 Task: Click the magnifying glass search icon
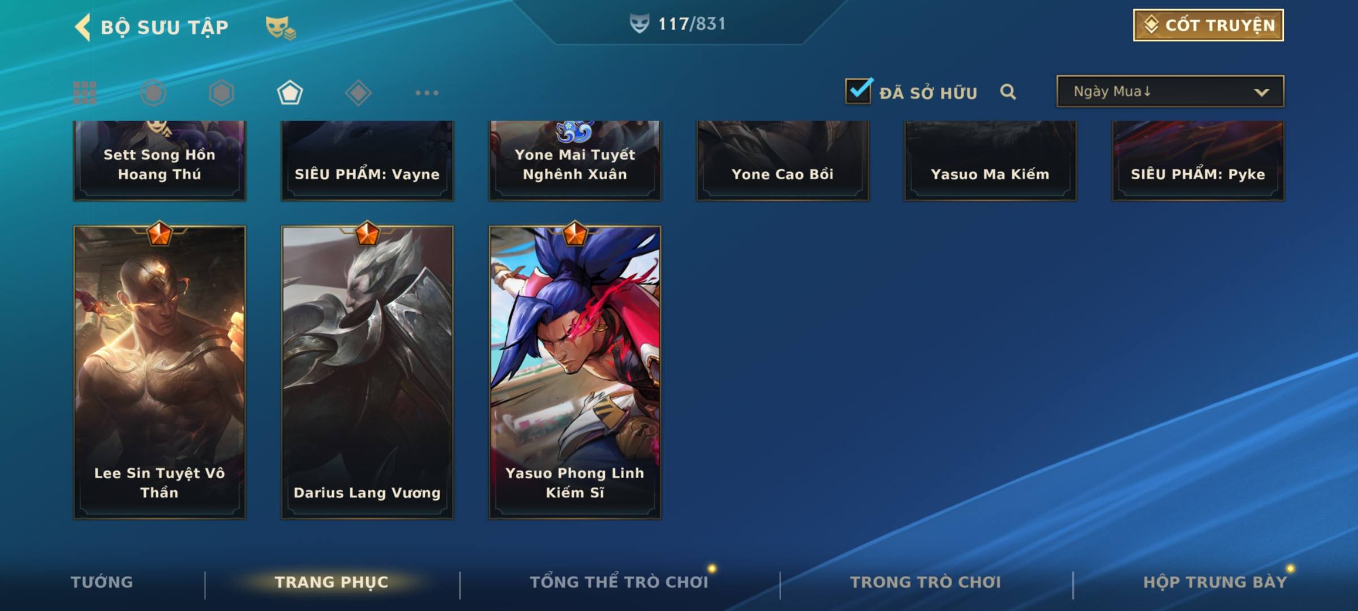tap(1008, 92)
